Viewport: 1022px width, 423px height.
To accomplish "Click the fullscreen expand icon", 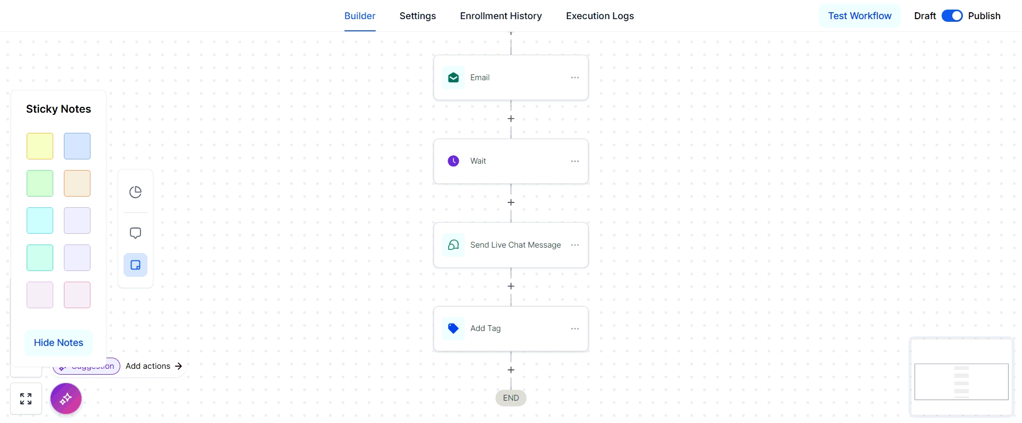I will [26, 399].
